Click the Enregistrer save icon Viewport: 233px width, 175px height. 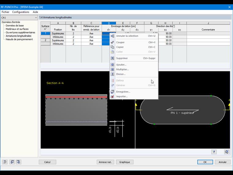coord(113,92)
